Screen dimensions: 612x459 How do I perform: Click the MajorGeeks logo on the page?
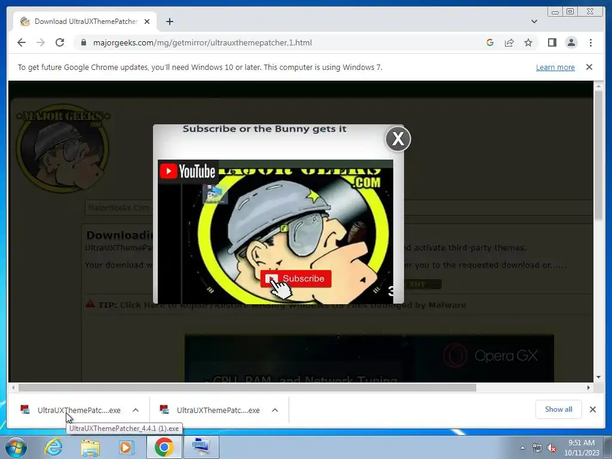click(62, 148)
